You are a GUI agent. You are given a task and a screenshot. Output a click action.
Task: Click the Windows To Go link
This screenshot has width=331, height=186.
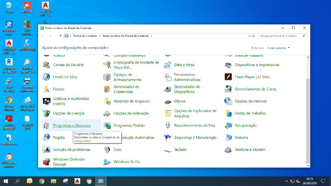click(x=127, y=162)
